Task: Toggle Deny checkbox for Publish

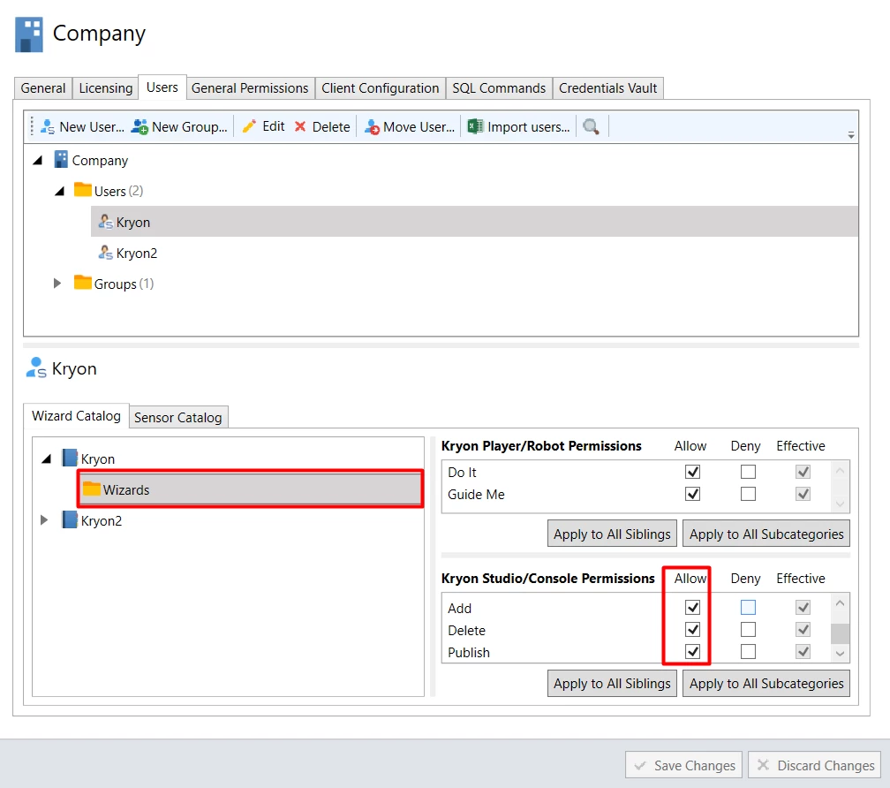Action: pos(748,652)
